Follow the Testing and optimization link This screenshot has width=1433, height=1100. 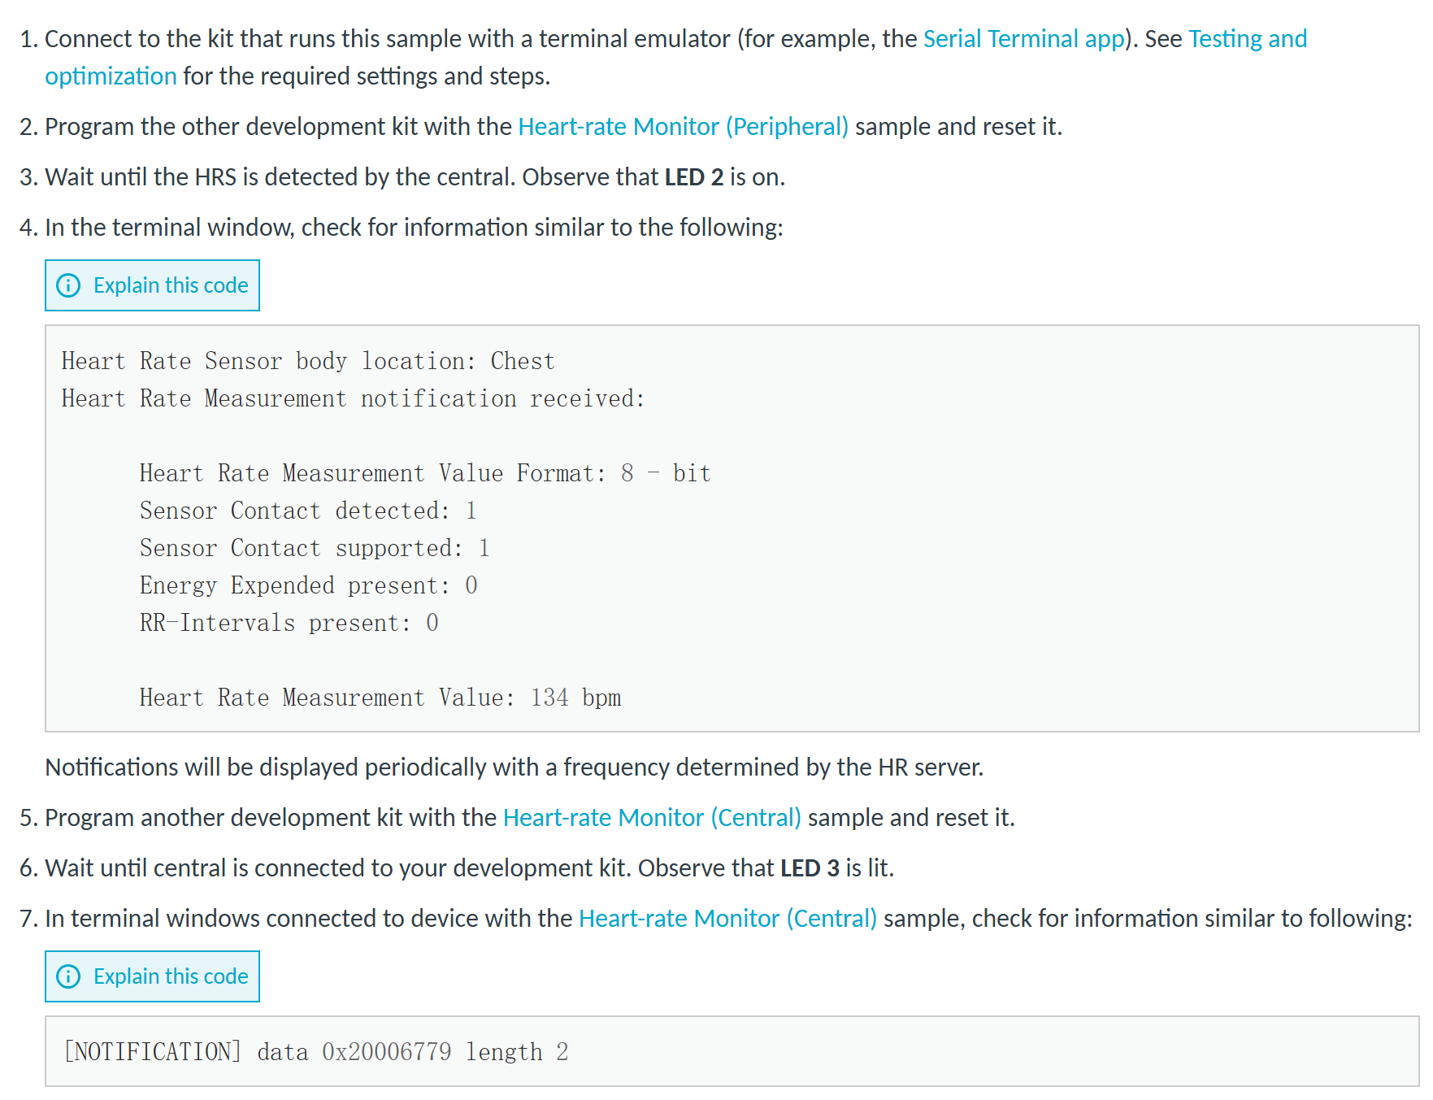click(x=1248, y=39)
